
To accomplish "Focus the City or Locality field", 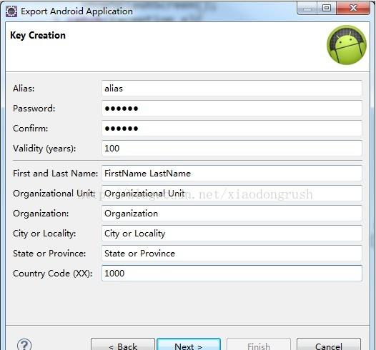I will coord(232,233).
